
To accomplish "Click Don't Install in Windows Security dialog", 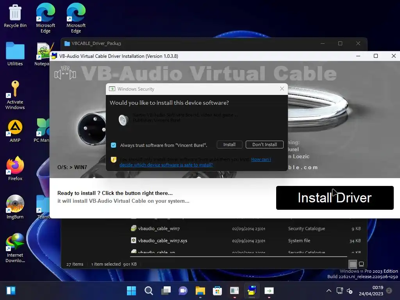I will click(x=264, y=145).
